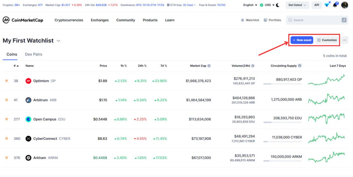Toggle dark mode moon icon

278,5
